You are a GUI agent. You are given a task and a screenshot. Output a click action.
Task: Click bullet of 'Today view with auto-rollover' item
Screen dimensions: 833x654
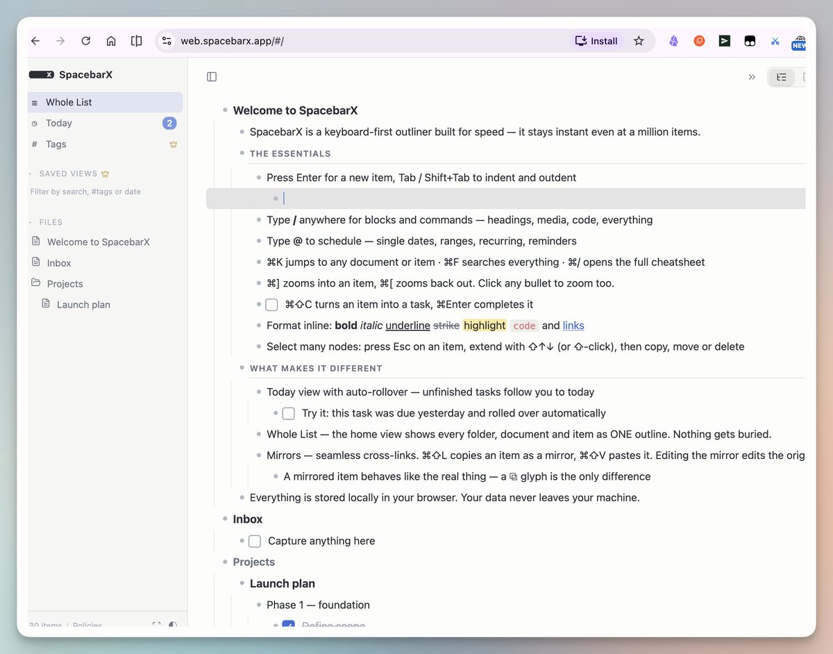259,392
